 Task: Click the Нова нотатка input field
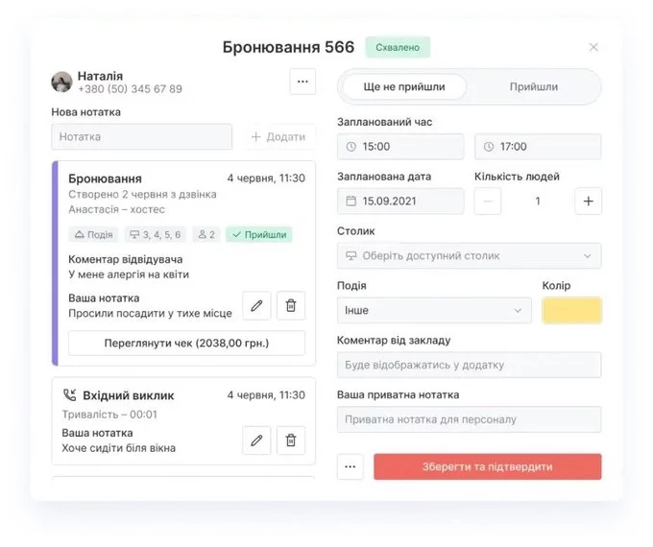pyautogui.click(x=141, y=137)
